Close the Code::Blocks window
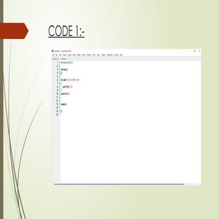This screenshot has width=219, height=219. point(199,51)
